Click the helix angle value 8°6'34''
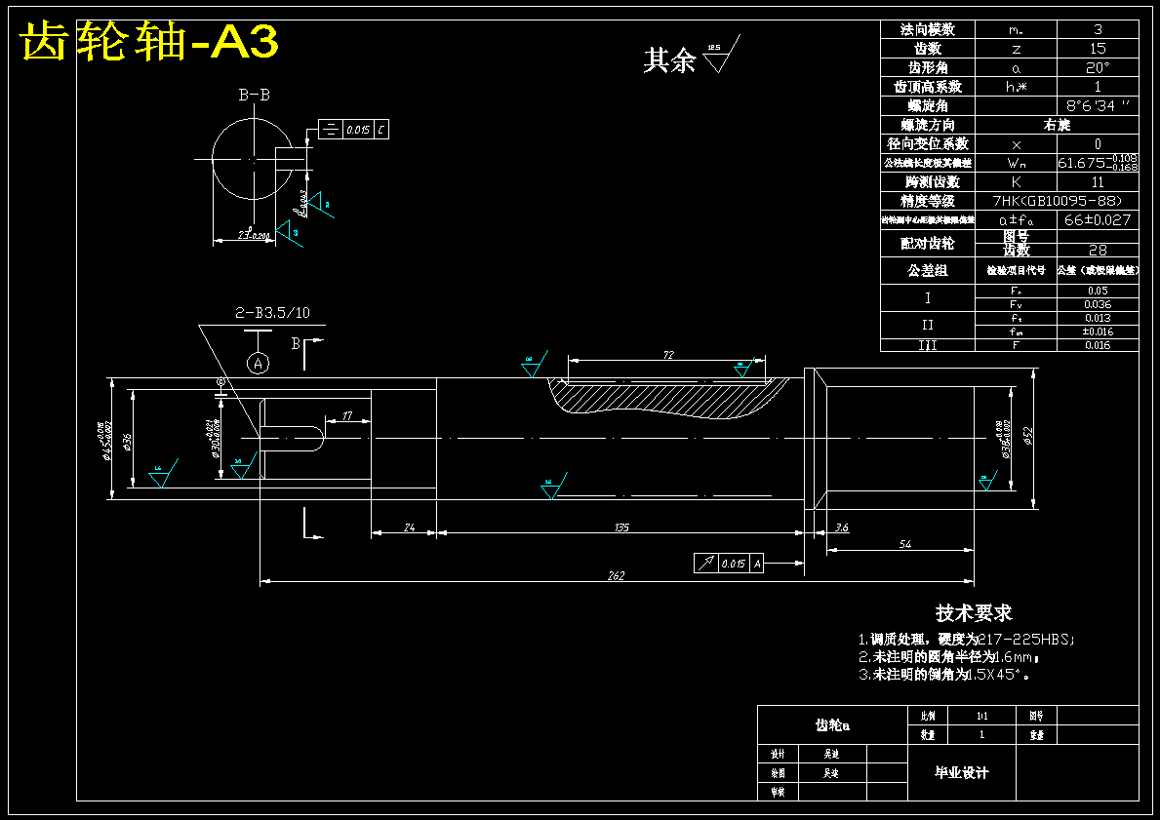 pyautogui.click(x=1098, y=106)
